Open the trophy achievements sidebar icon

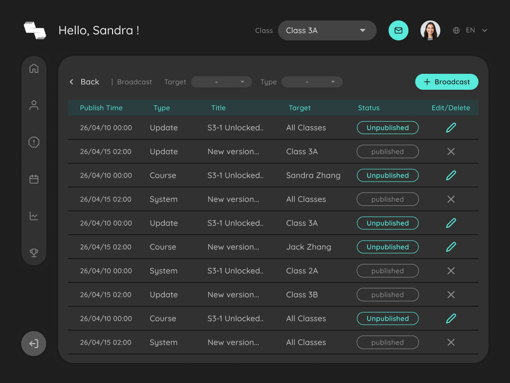[34, 253]
